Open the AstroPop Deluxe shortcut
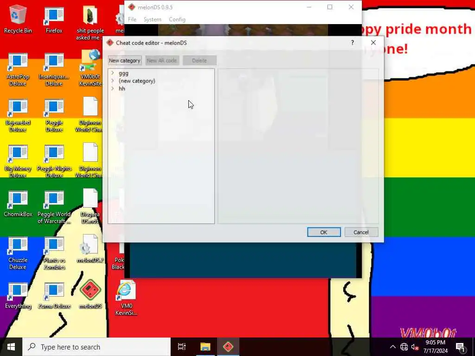475x356 pixels. click(18, 70)
